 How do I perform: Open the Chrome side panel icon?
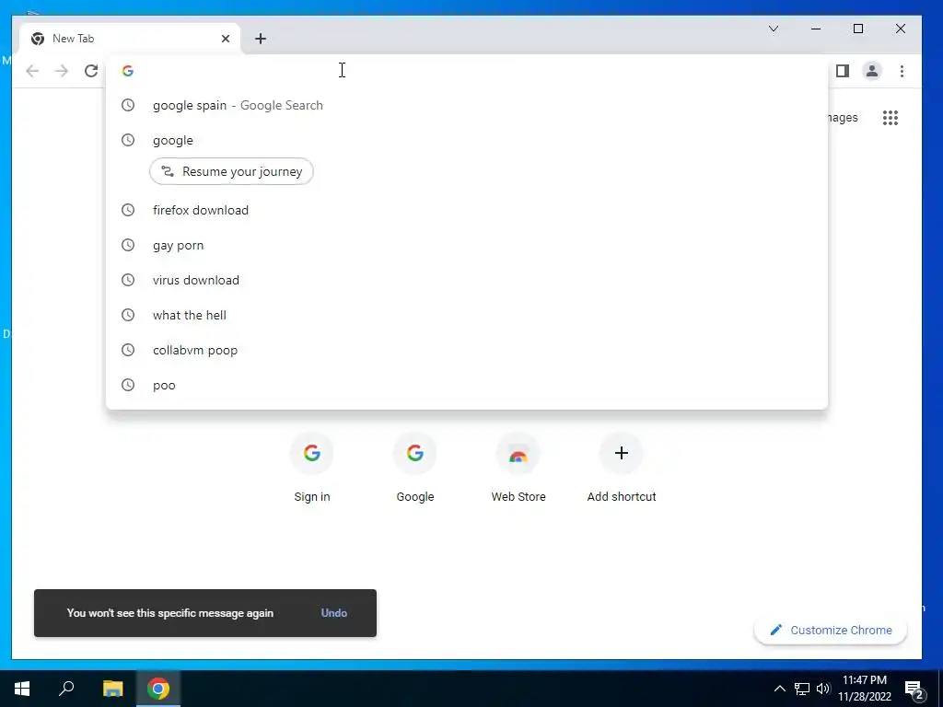[x=843, y=71]
